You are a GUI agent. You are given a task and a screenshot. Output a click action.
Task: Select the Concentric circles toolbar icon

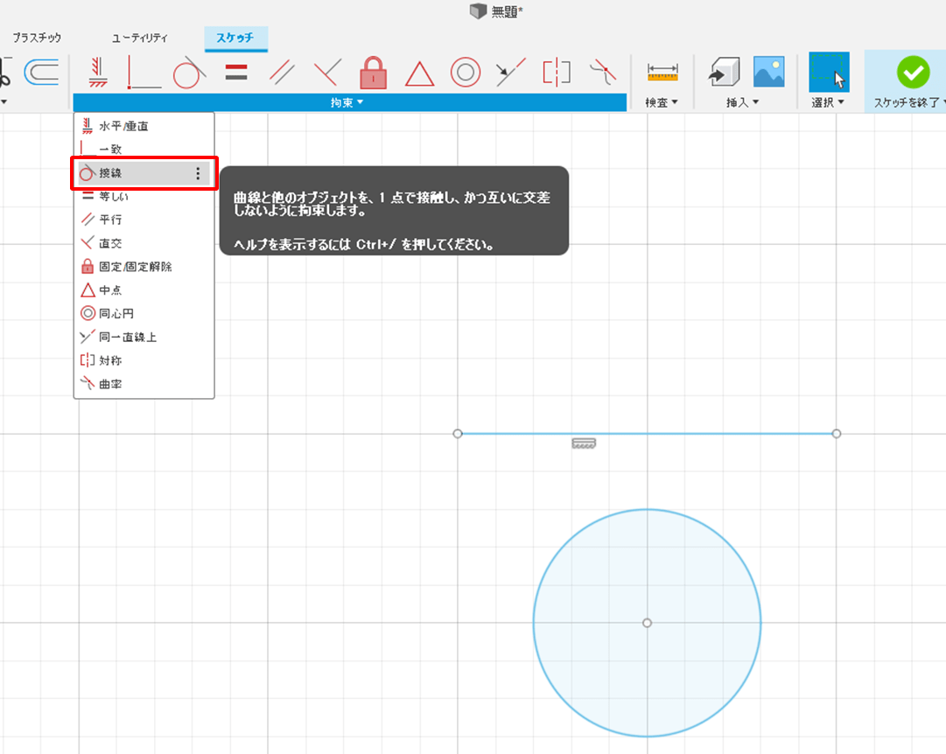pos(466,73)
